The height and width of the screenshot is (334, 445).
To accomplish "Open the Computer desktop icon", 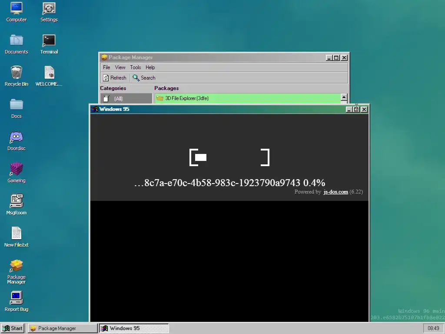I will click(17, 12).
